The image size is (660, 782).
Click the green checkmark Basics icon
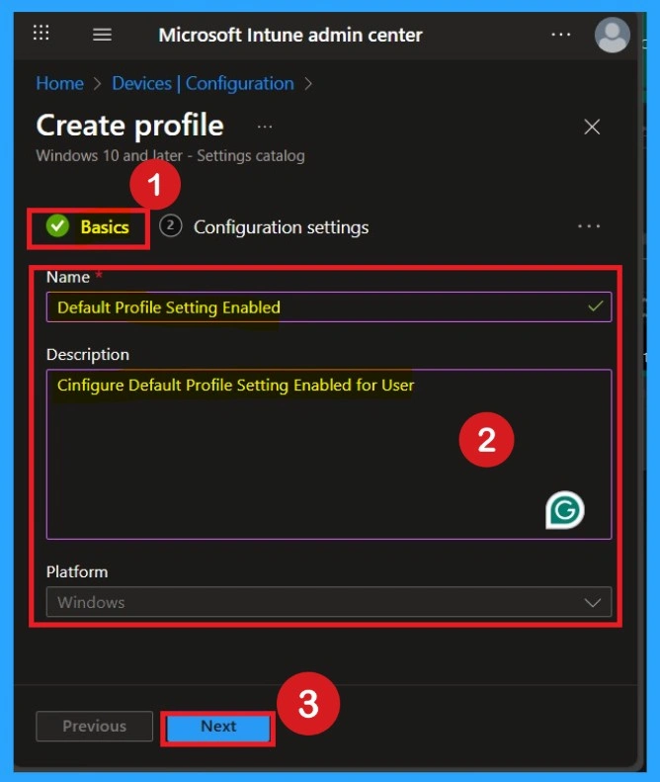58,226
